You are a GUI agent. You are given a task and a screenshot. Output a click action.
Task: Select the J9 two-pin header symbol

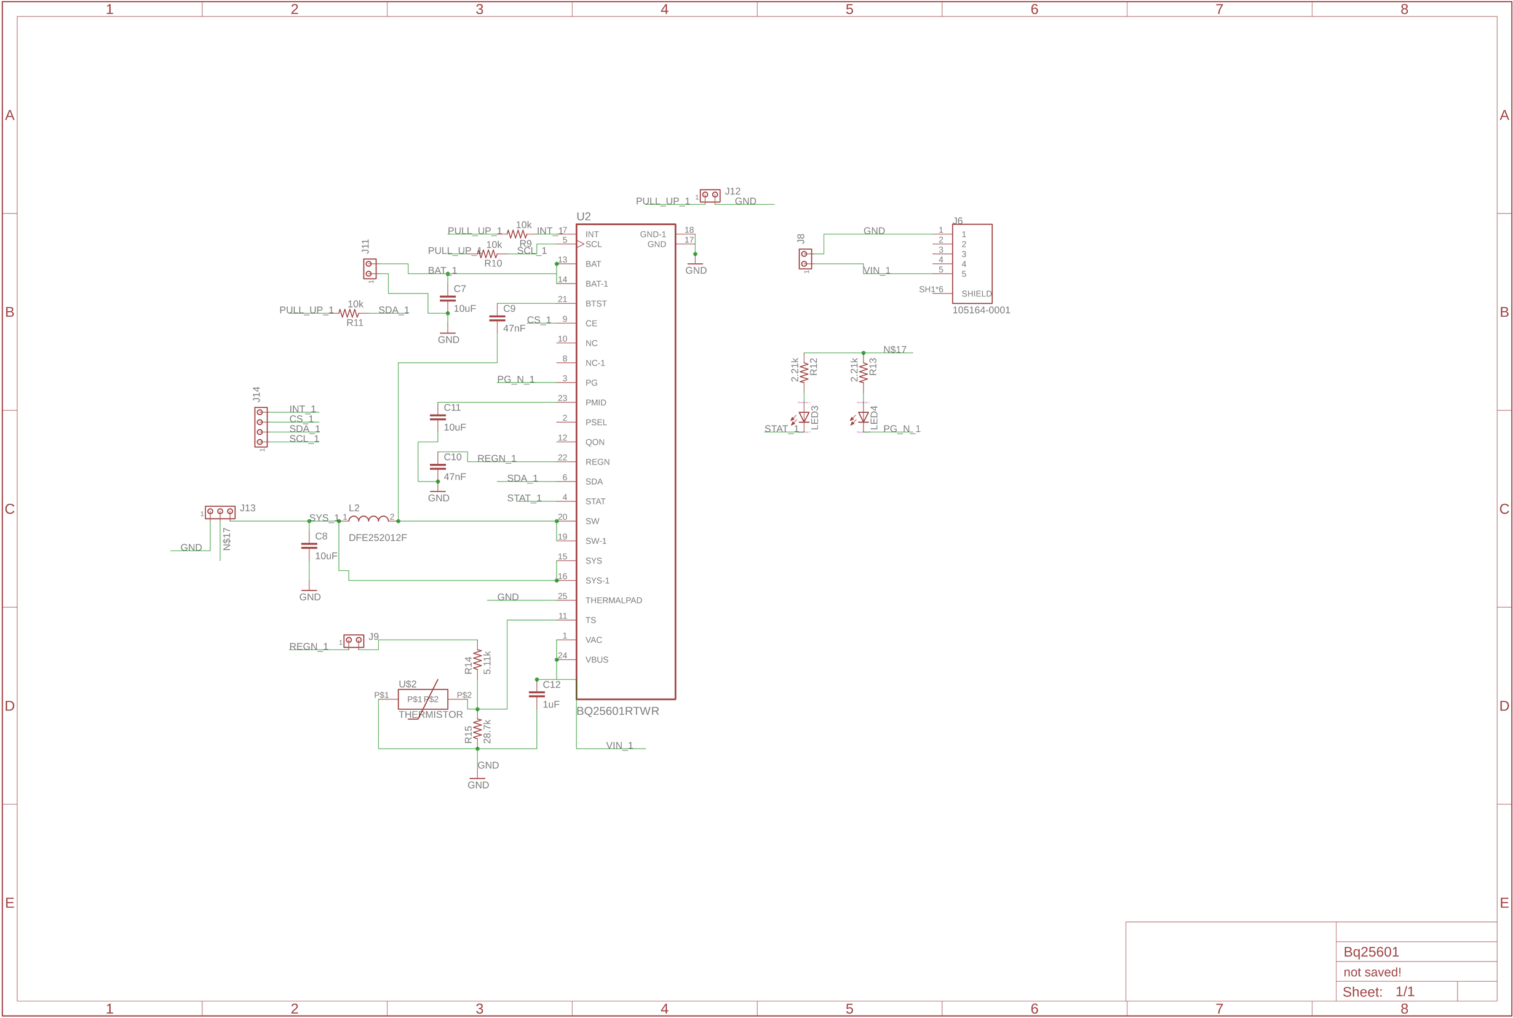point(354,640)
